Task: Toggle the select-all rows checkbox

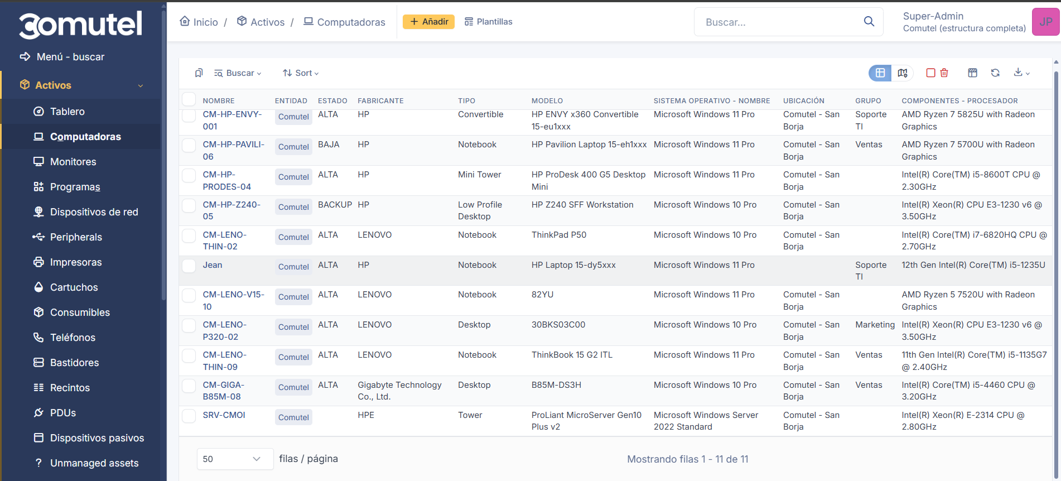Action: pos(189,99)
